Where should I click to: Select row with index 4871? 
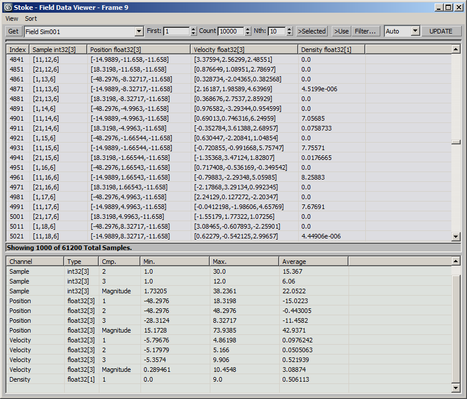pos(229,89)
